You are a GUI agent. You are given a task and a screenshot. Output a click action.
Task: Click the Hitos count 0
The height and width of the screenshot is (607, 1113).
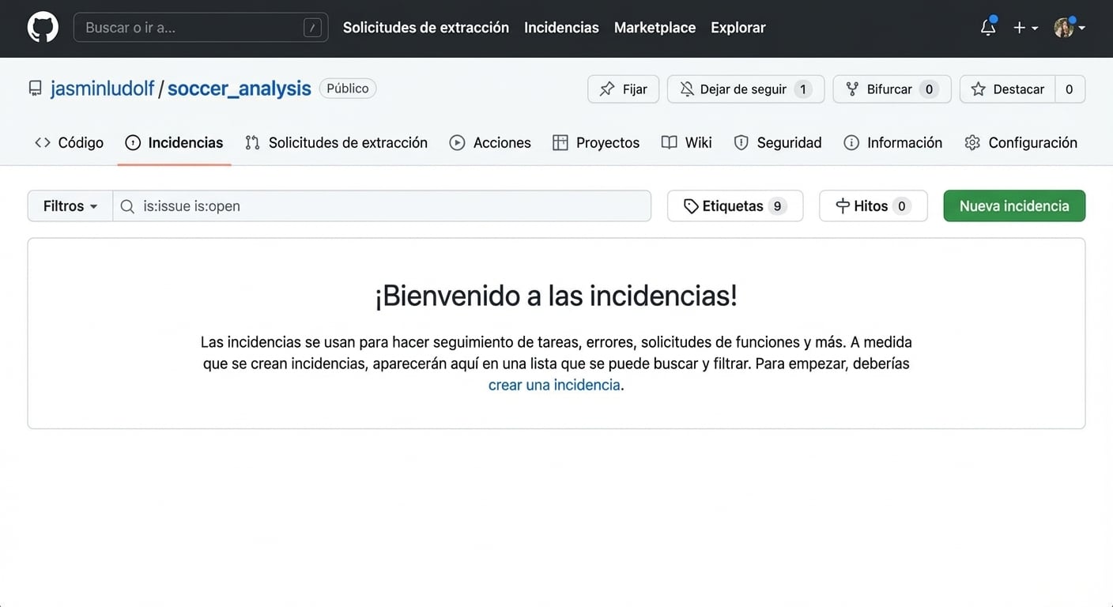(x=901, y=206)
